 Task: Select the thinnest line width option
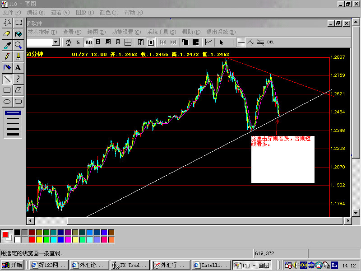pos(13,112)
